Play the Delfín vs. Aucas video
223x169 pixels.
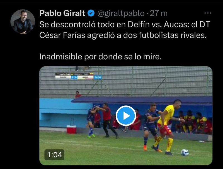[126, 116]
